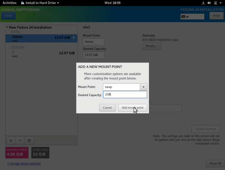Open the system menu arrow in top bar
The image size is (225, 170).
click(x=220, y=3)
